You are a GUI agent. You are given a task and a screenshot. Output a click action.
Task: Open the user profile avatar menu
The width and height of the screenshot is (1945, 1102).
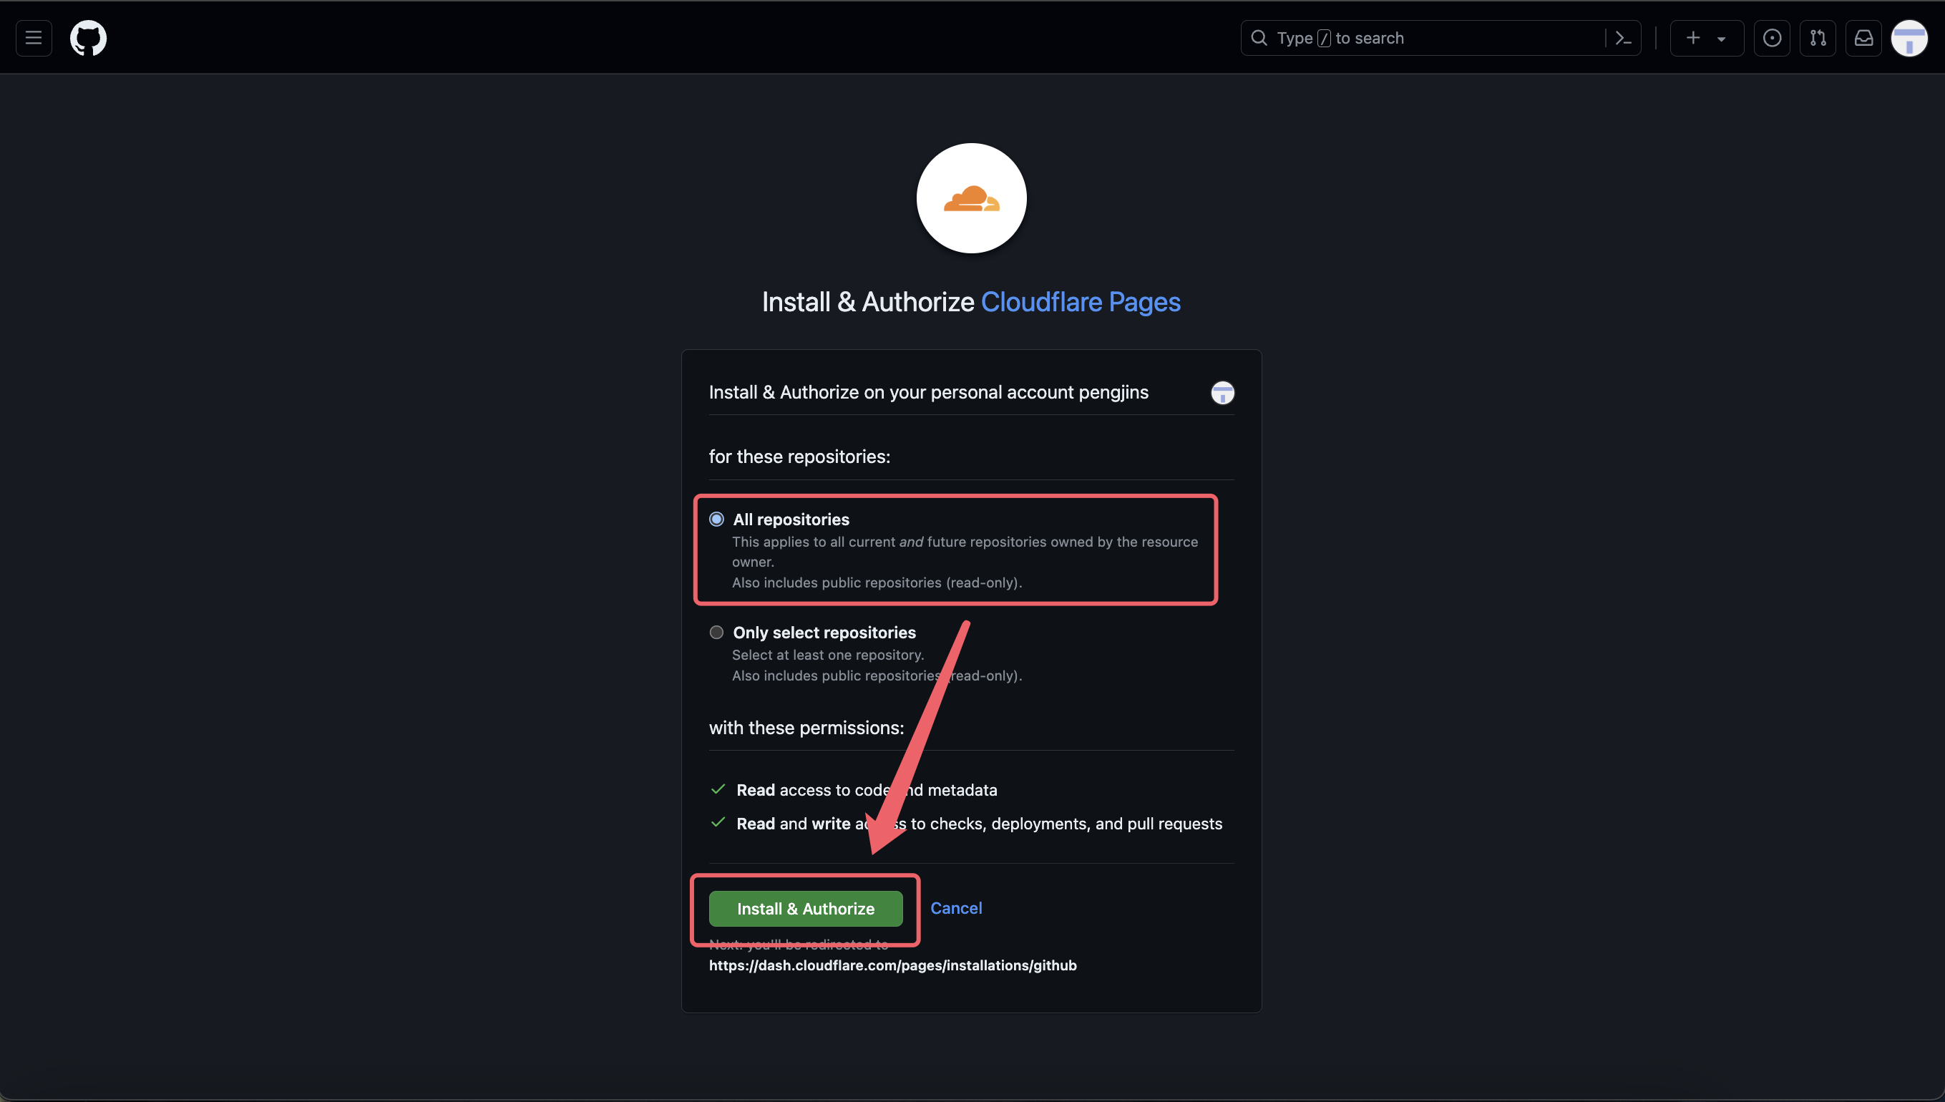pyautogui.click(x=1909, y=38)
